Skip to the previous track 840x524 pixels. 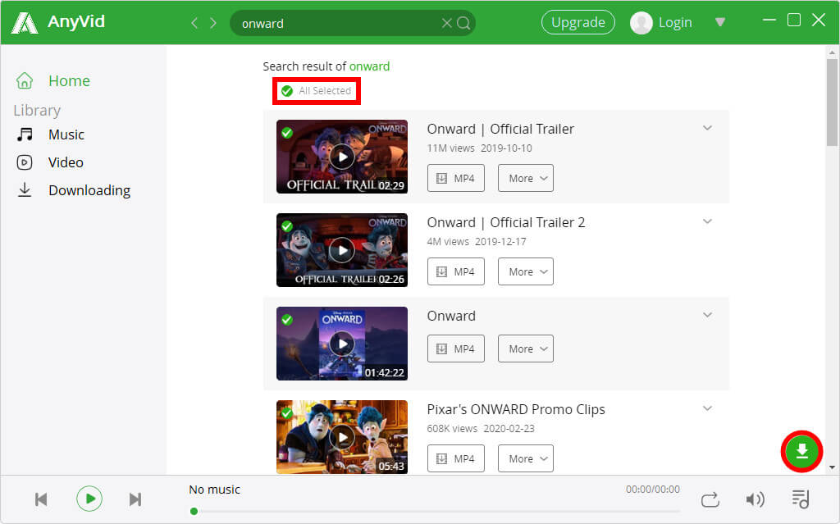click(41, 499)
